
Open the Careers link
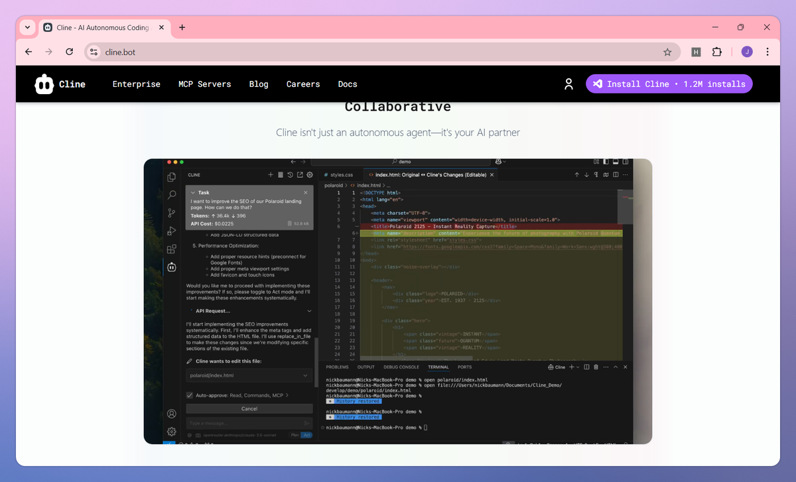pos(303,84)
